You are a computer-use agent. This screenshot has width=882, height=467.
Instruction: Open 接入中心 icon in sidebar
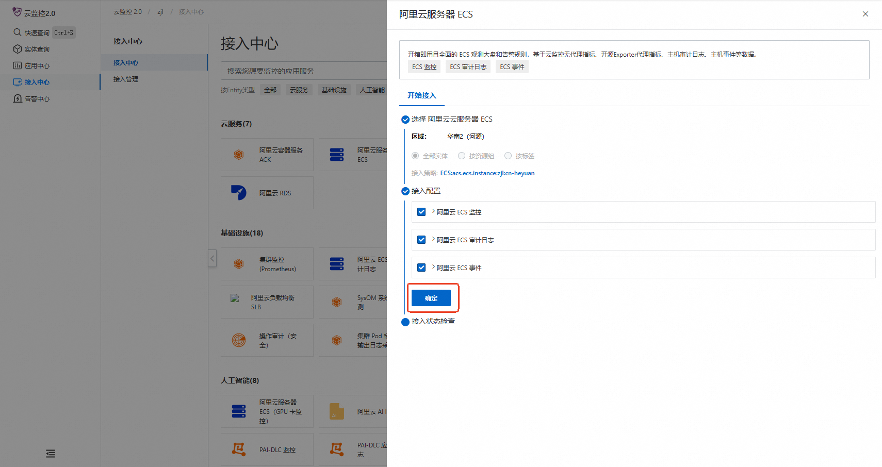tap(18, 82)
